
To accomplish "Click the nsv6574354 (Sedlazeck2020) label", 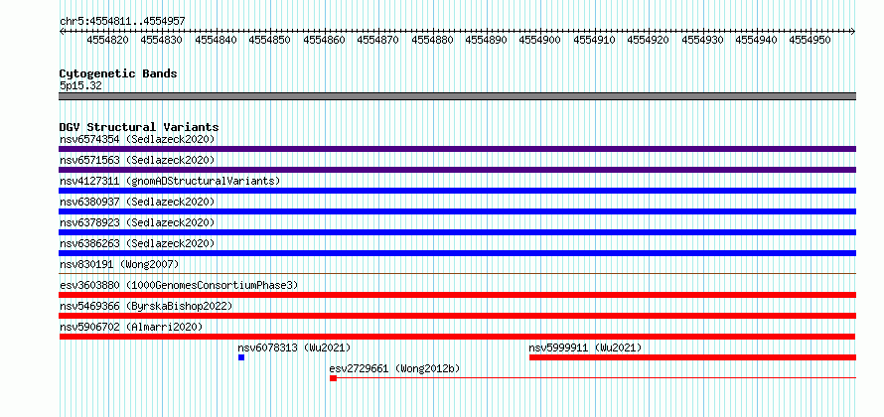I will (137, 139).
